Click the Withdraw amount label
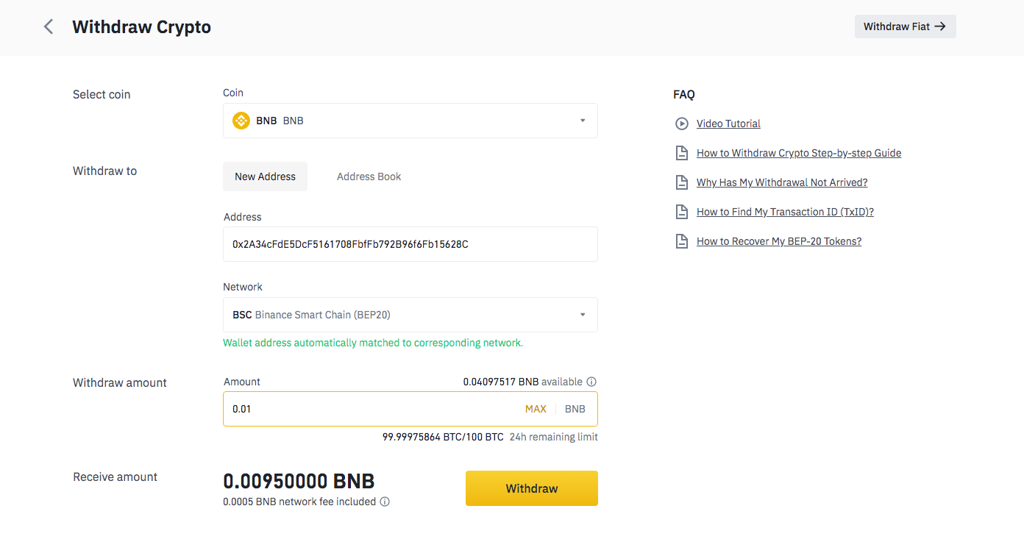This screenshot has height=542, width=1024. (120, 382)
